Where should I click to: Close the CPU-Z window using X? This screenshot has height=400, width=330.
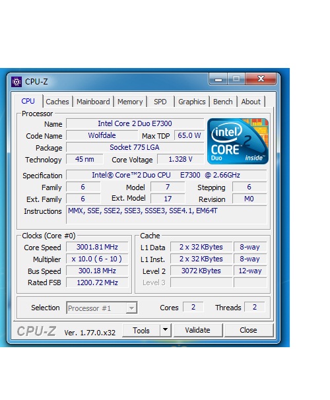coord(261,79)
